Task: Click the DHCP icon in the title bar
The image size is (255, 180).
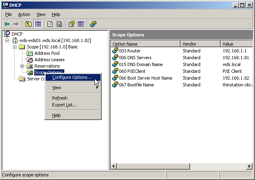Action: (x=5, y=5)
